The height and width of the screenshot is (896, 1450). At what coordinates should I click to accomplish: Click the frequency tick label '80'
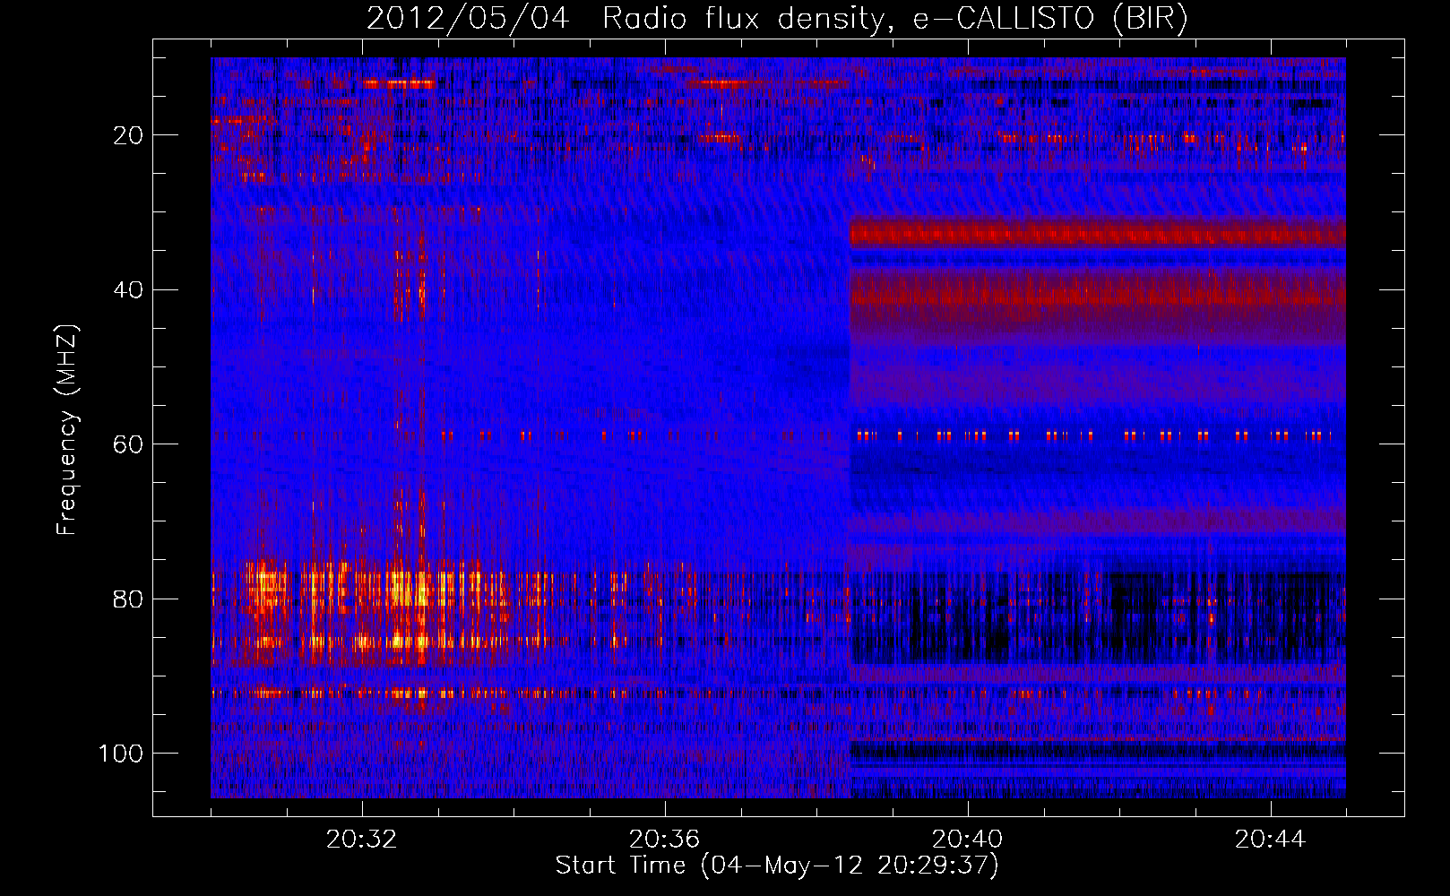(128, 599)
